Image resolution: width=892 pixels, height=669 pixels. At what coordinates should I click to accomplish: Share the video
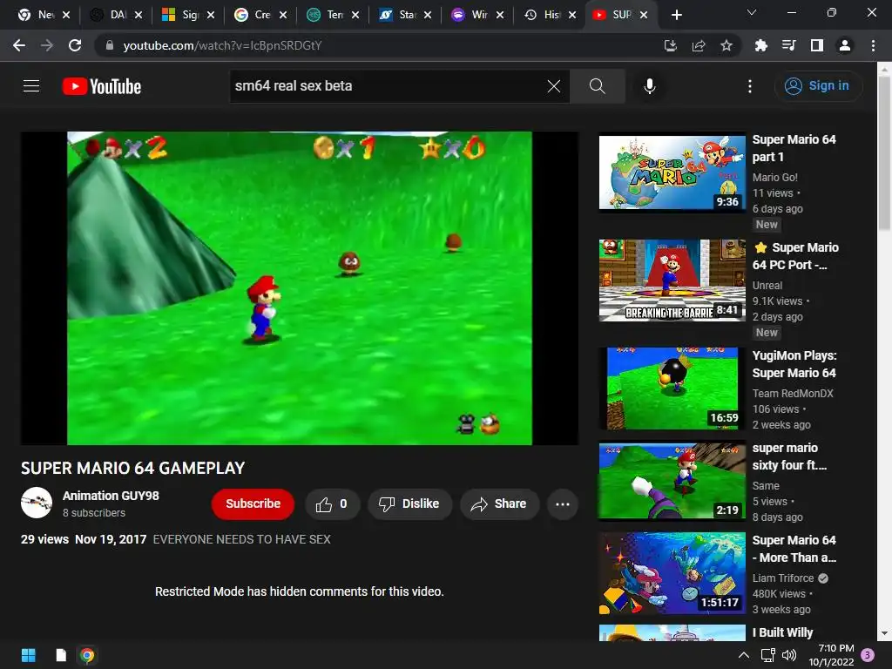pos(499,504)
